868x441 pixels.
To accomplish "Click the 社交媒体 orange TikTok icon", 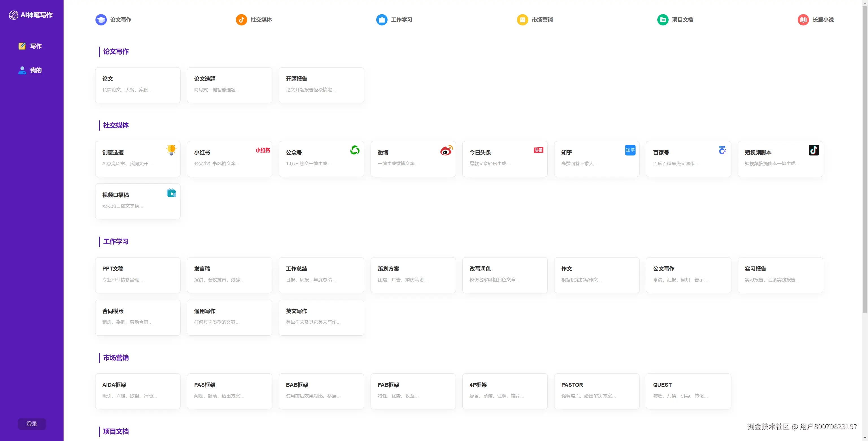I will [241, 20].
